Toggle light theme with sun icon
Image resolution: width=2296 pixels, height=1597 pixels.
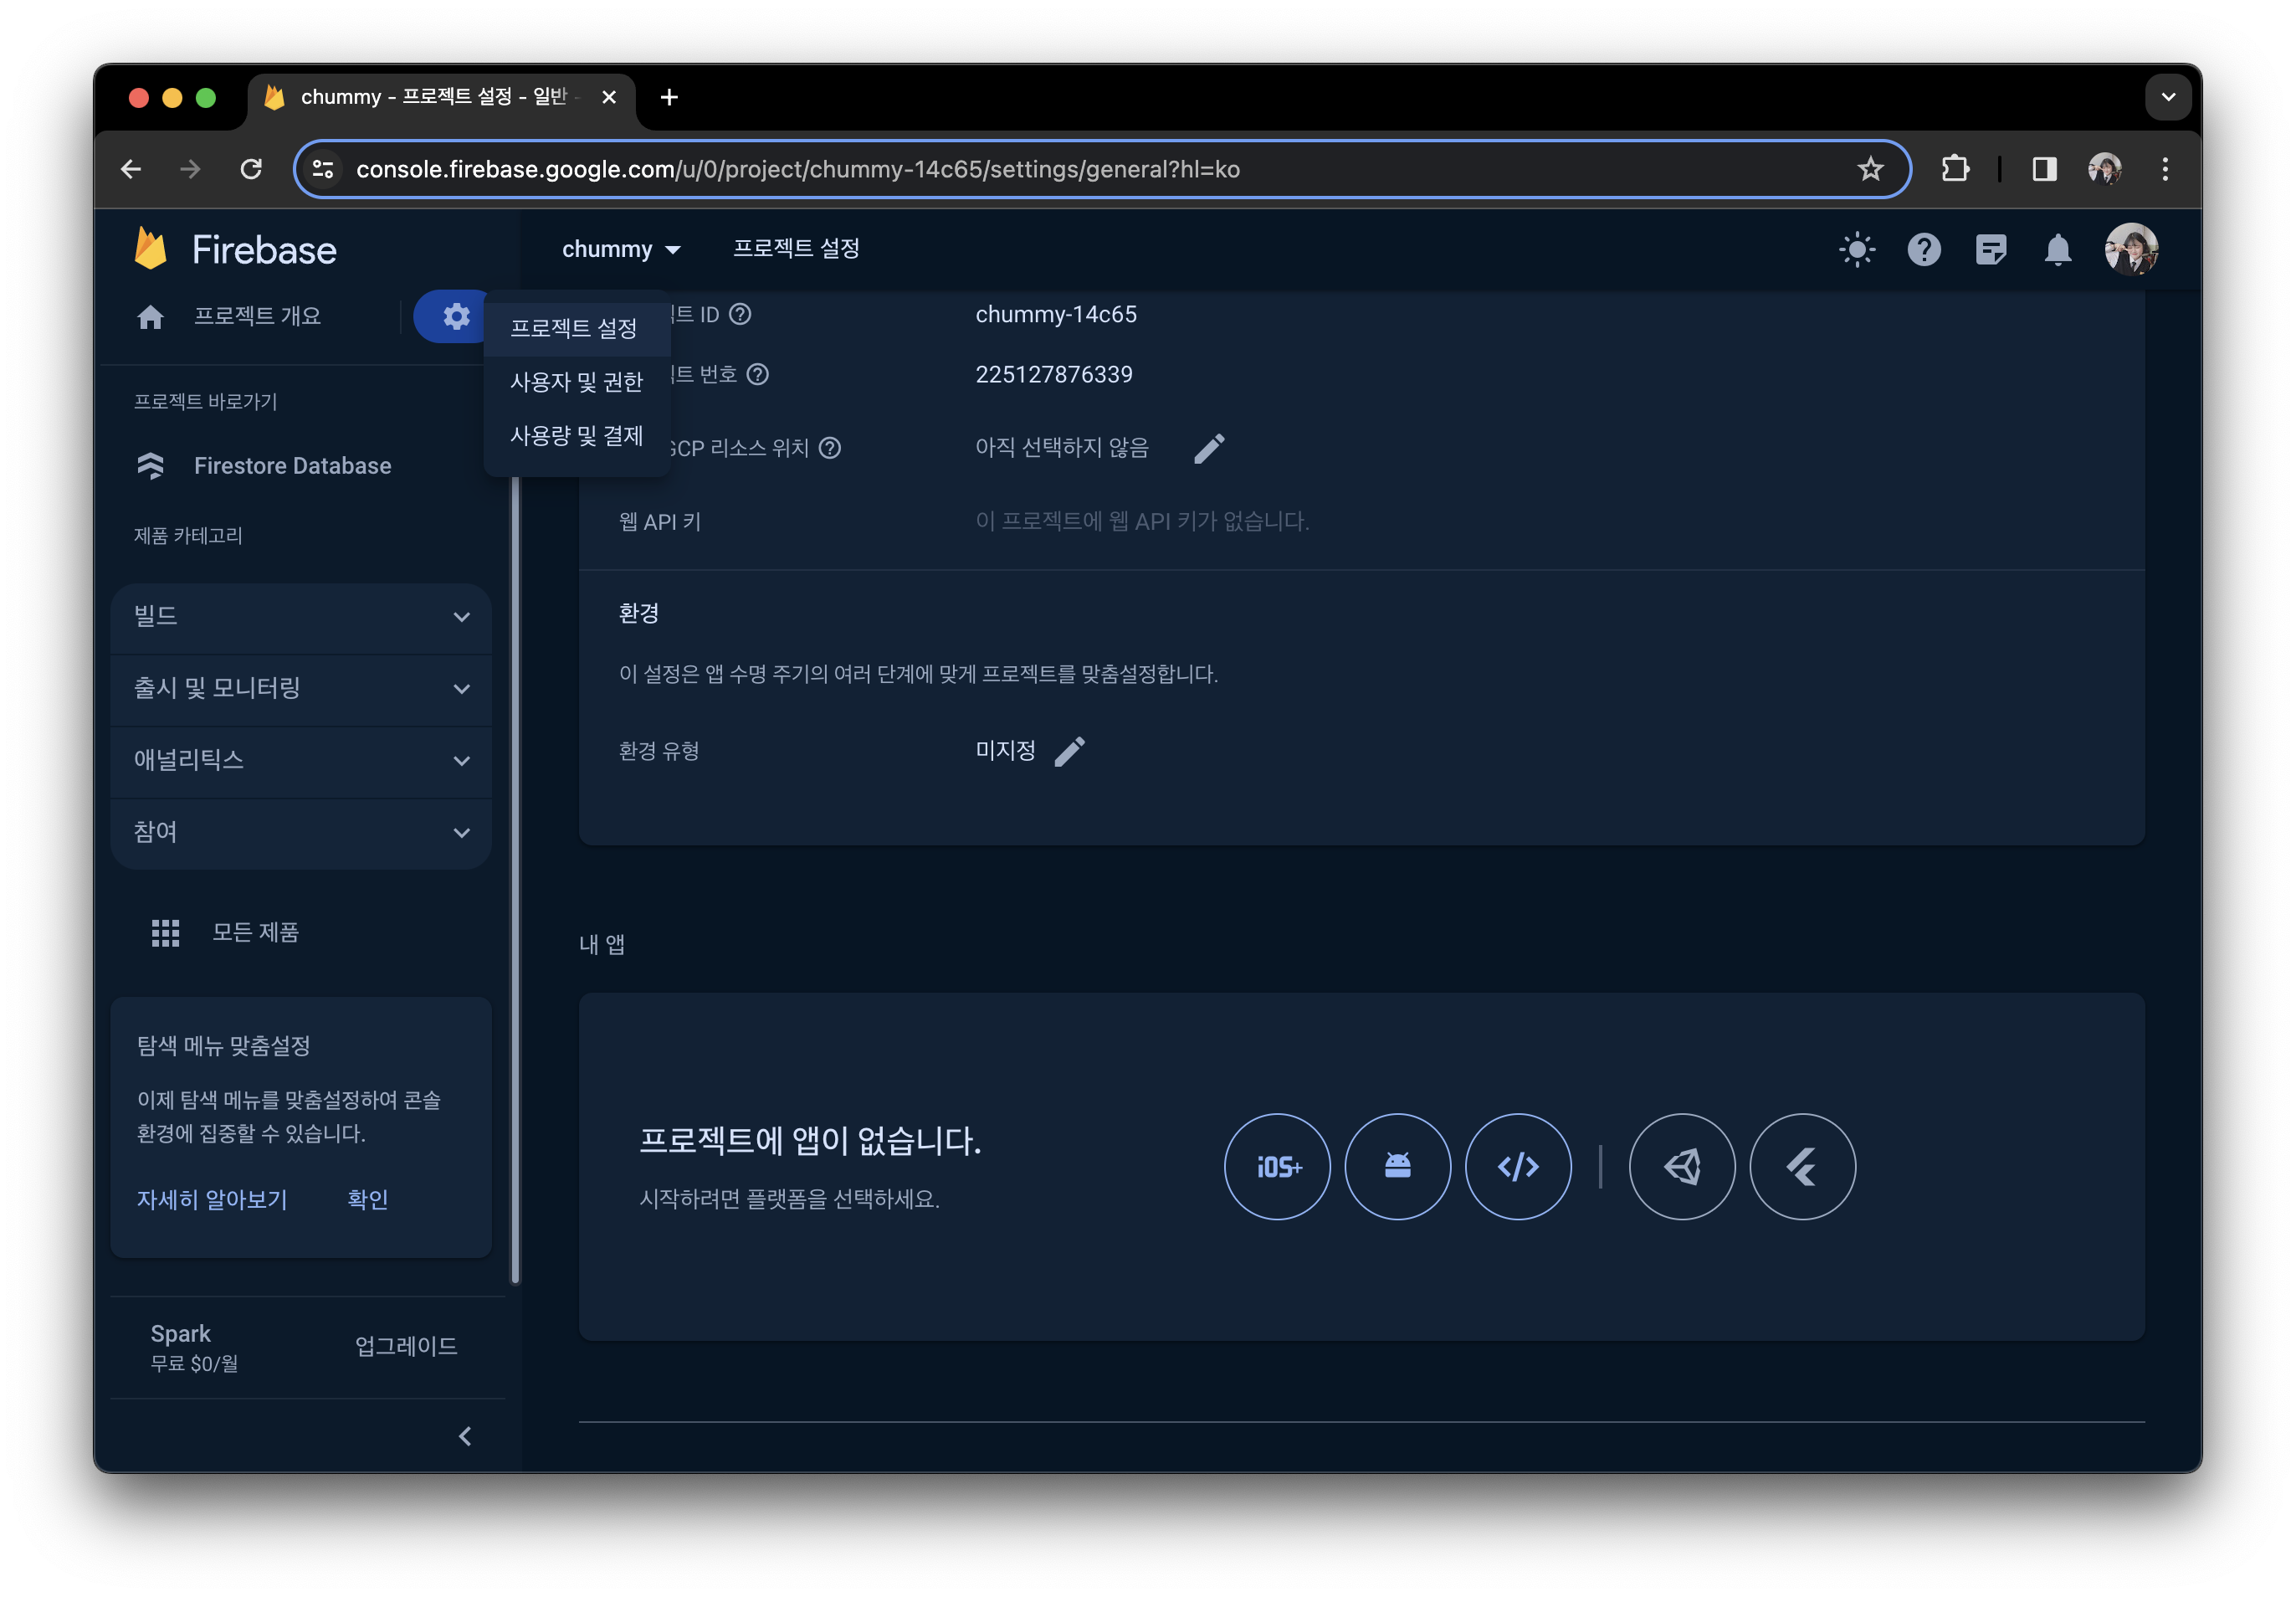1857,249
